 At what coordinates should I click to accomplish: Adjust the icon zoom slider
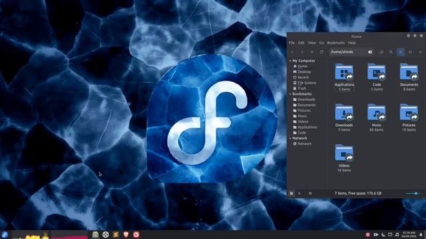tap(413, 193)
